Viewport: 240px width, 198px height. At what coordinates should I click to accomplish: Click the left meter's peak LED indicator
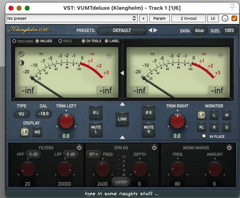[109, 56]
